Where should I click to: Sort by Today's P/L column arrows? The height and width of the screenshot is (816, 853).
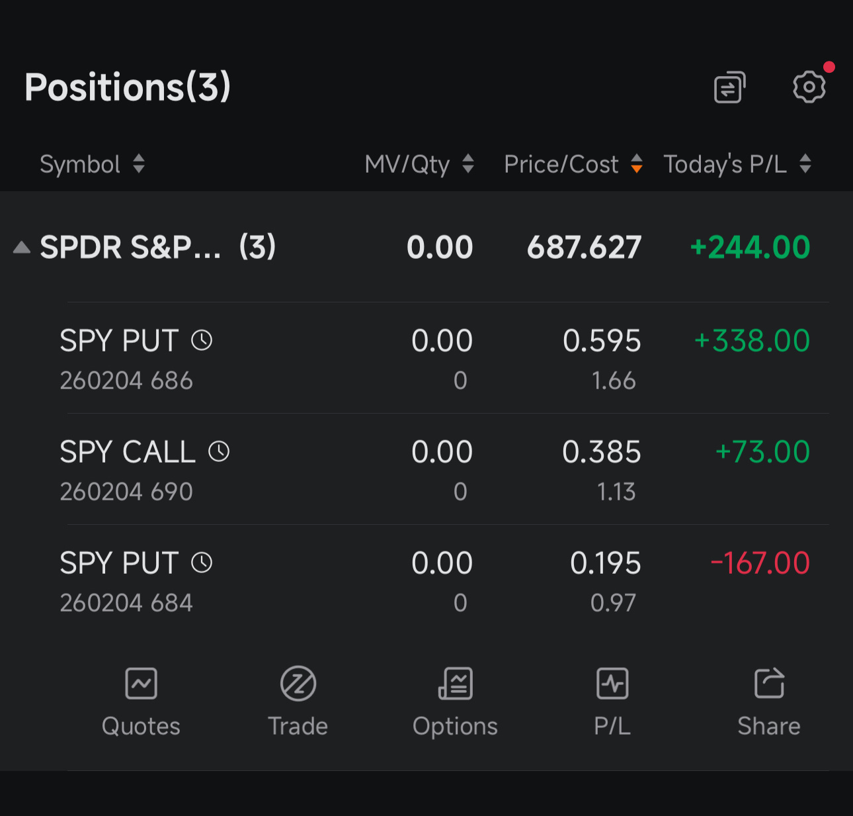click(x=805, y=163)
